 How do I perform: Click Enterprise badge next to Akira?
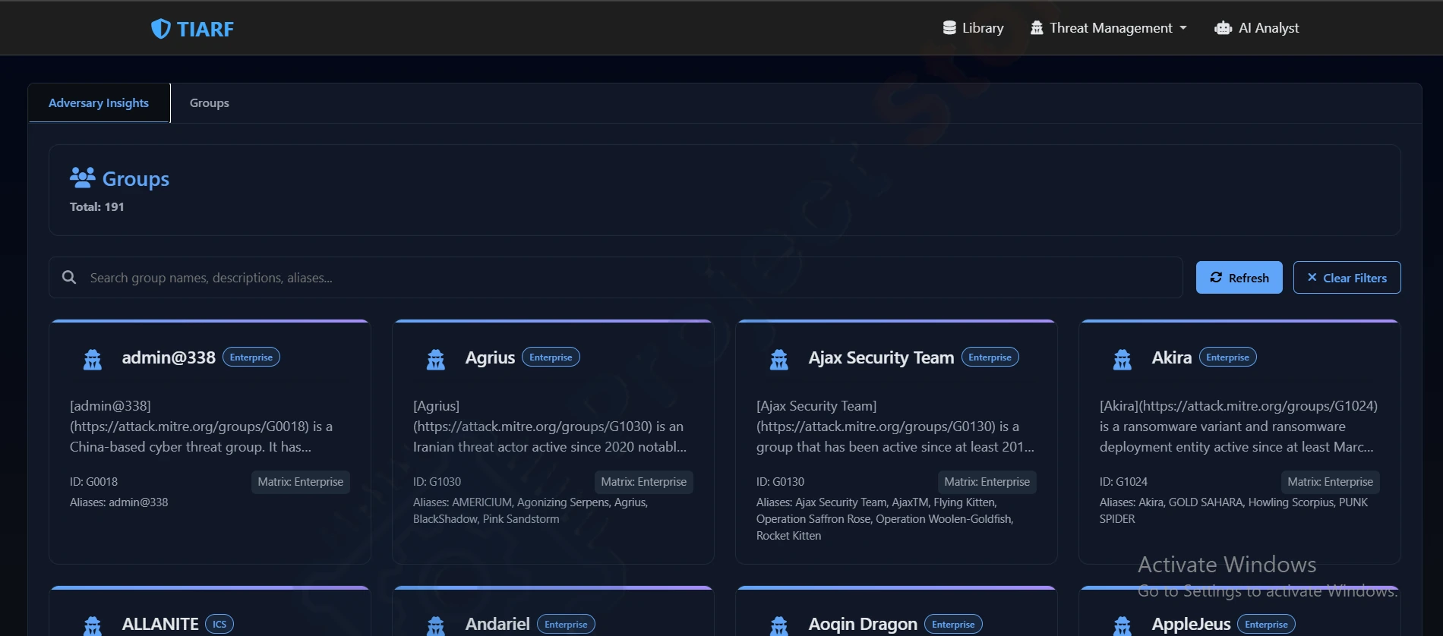coord(1228,357)
